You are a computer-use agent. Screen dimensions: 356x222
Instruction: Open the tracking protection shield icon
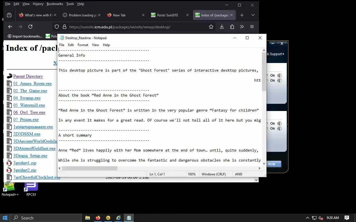click(57, 27)
